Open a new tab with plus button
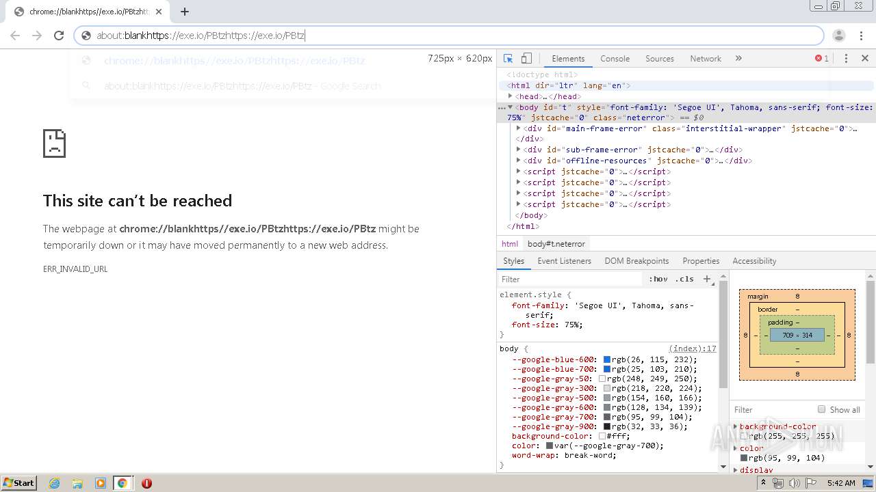Viewport: 876px width, 492px height. pos(185,12)
